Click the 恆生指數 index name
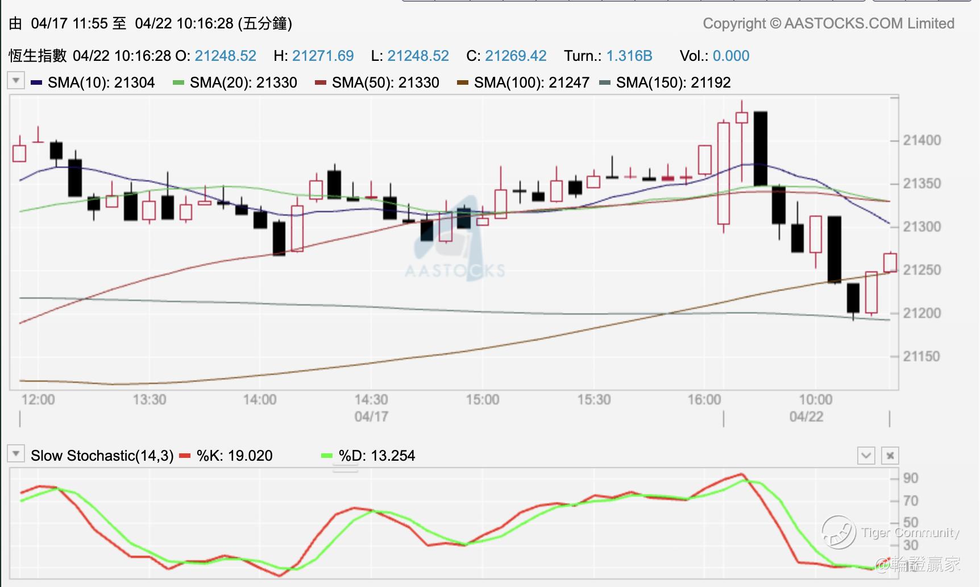Viewport: 980px width, 587px height. coord(38,56)
